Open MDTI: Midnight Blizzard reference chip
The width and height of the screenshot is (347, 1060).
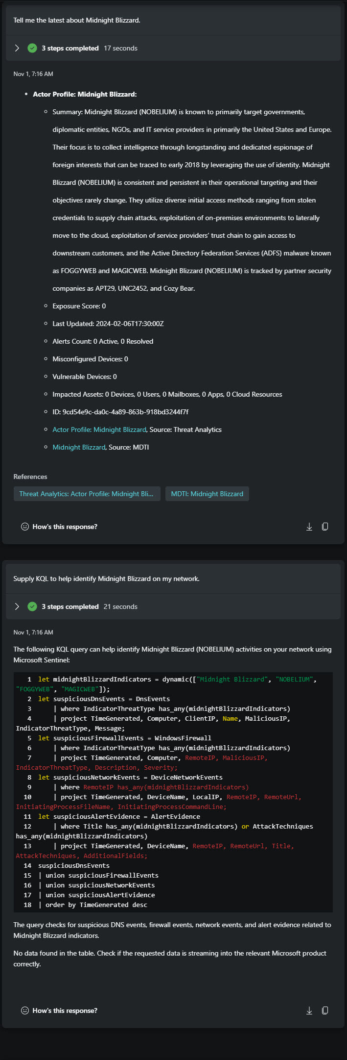(207, 494)
